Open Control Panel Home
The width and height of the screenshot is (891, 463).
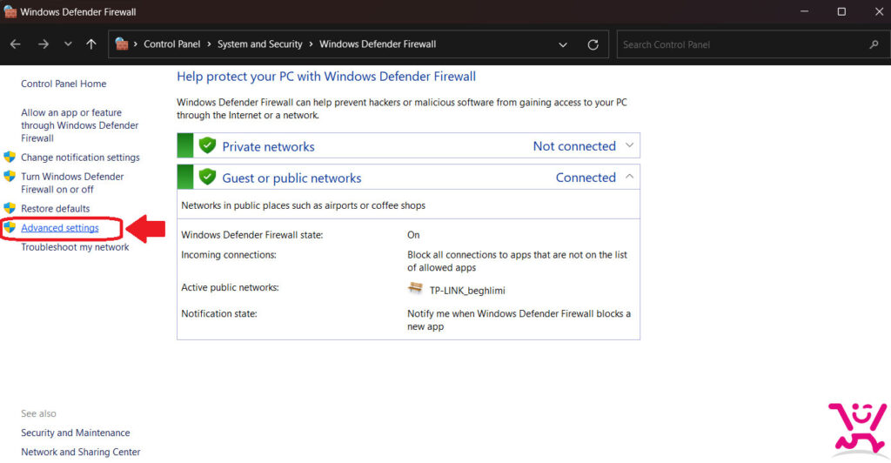tap(64, 84)
